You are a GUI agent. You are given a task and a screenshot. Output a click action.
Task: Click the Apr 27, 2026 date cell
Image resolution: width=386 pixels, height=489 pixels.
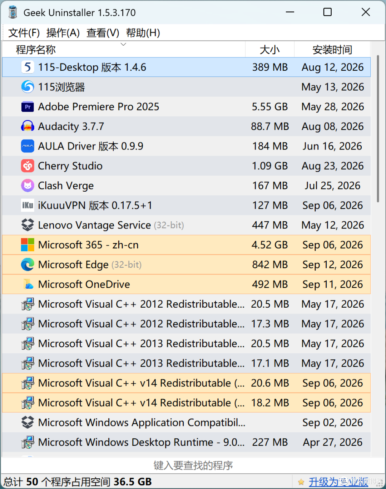click(332, 442)
